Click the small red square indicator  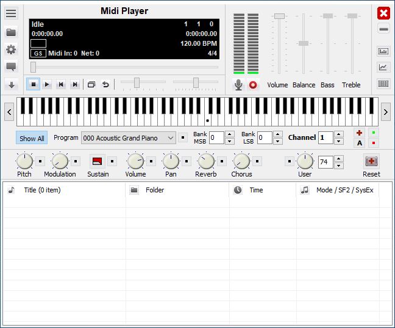(x=374, y=143)
